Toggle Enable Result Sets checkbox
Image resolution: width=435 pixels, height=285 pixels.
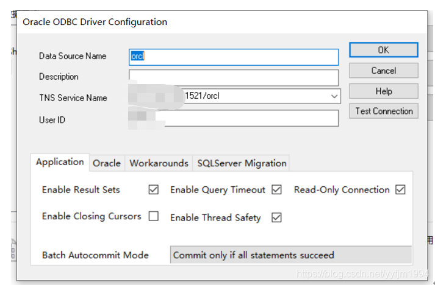(x=153, y=190)
